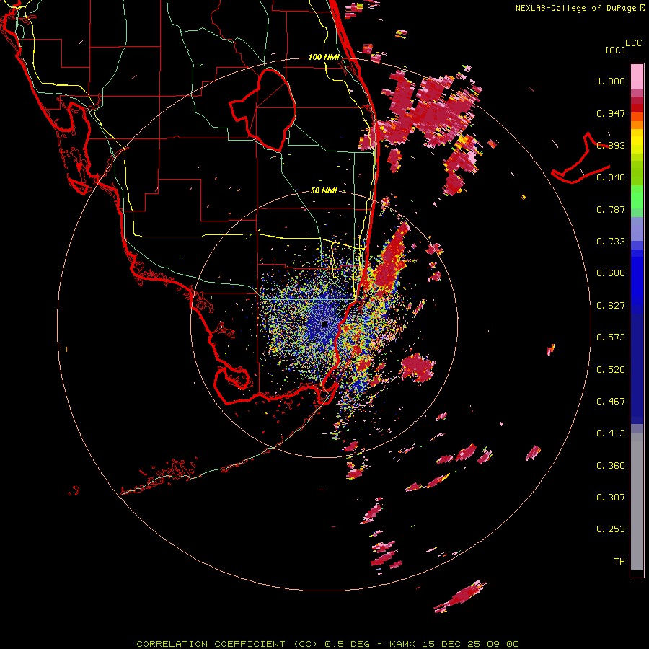Click the 0.627 color scale value
This screenshot has height=649, width=649.
pyautogui.click(x=611, y=306)
